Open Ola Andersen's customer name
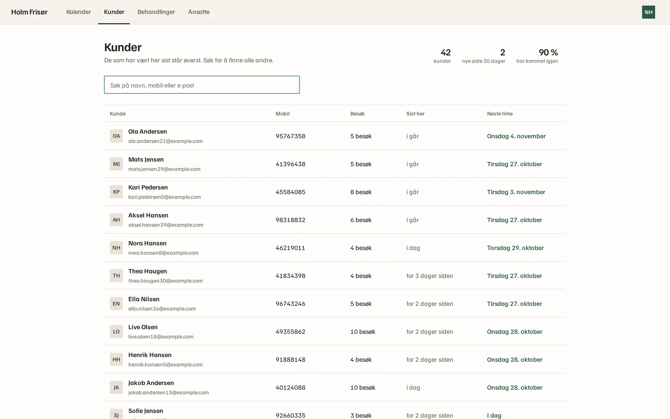The width and height of the screenshot is (670, 419). (x=147, y=132)
